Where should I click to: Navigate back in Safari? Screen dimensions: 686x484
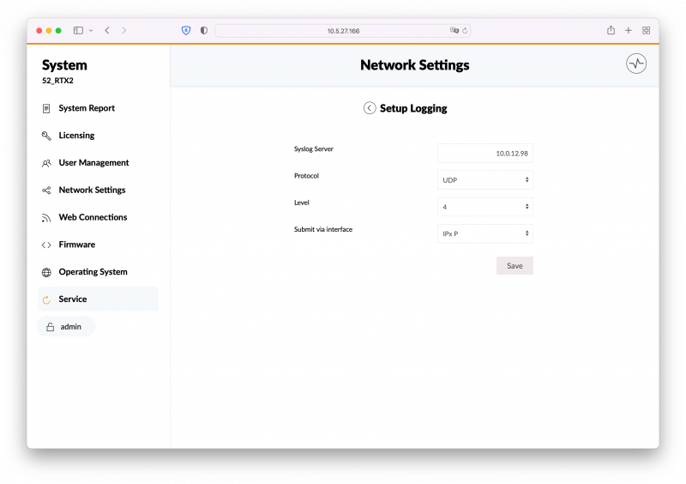tap(107, 31)
